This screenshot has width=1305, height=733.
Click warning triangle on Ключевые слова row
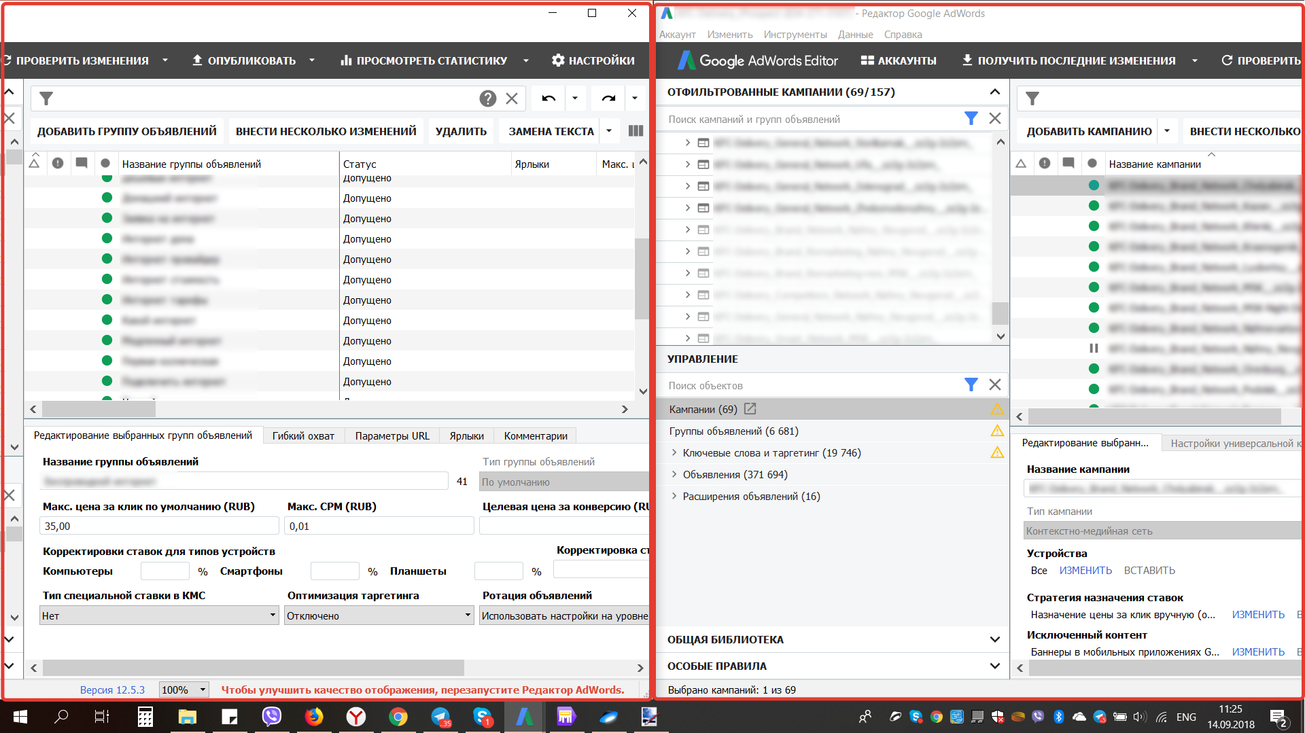[x=997, y=452]
